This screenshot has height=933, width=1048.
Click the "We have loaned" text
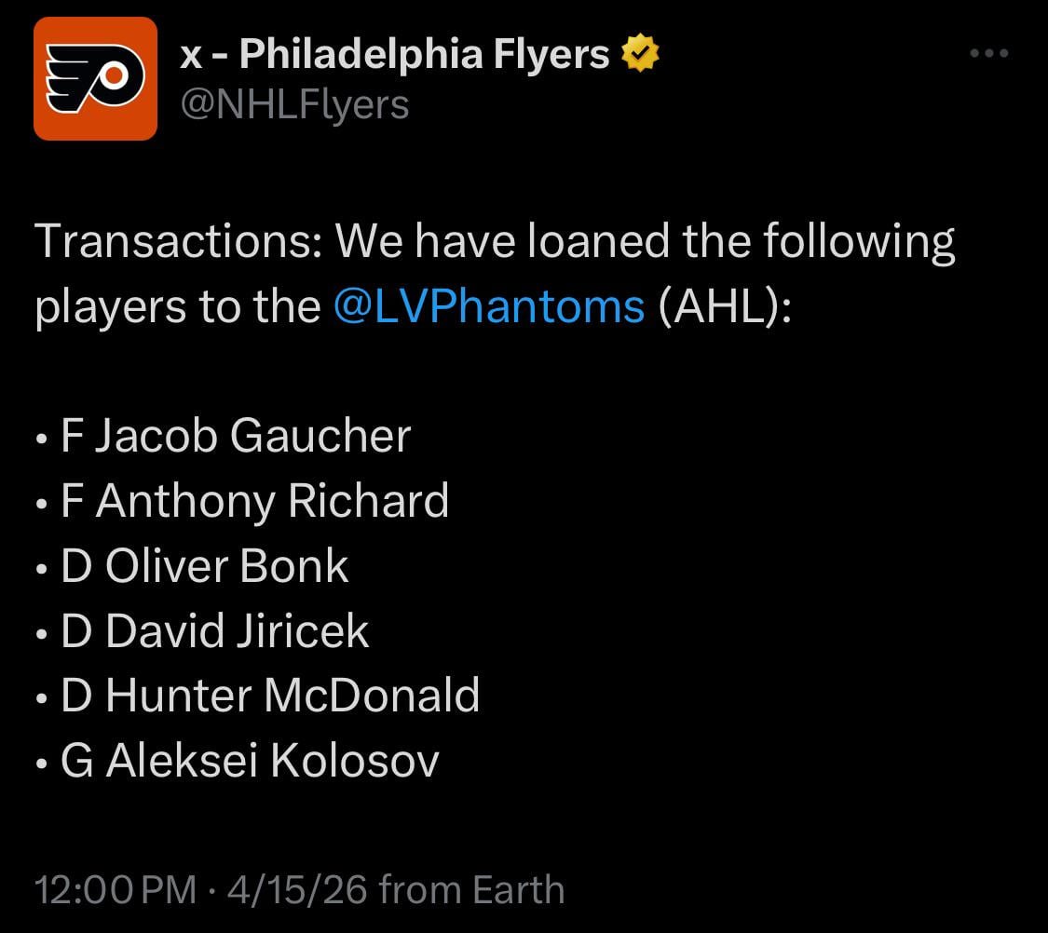coord(503,241)
